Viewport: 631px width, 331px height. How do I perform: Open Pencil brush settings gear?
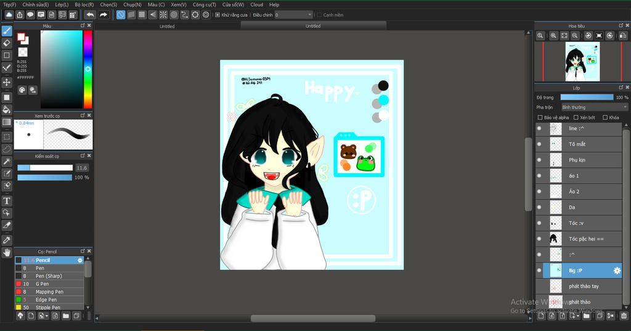(x=79, y=260)
